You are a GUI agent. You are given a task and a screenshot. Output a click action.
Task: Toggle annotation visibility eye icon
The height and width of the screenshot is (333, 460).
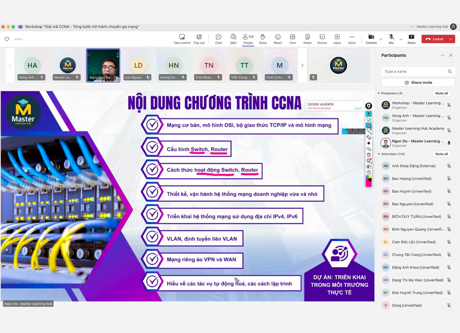pos(369,114)
